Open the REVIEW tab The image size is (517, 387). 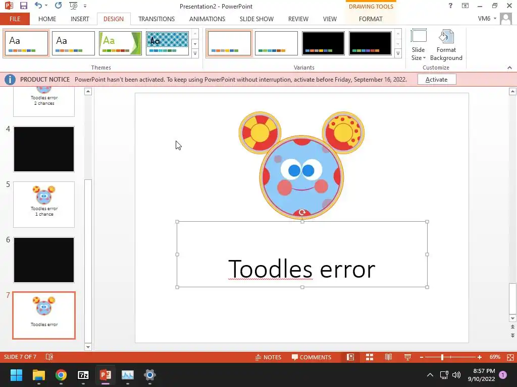[298, 19]
